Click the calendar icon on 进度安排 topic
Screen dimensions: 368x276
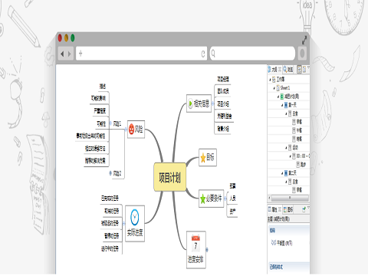pos(195,244)
